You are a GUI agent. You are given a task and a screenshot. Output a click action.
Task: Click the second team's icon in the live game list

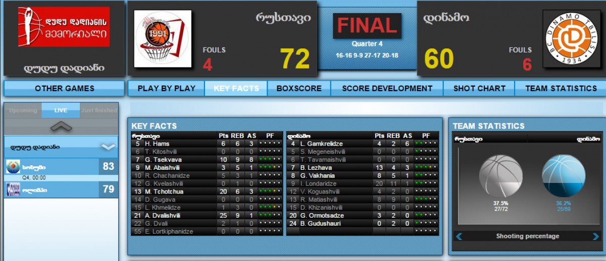click(13, 189)
